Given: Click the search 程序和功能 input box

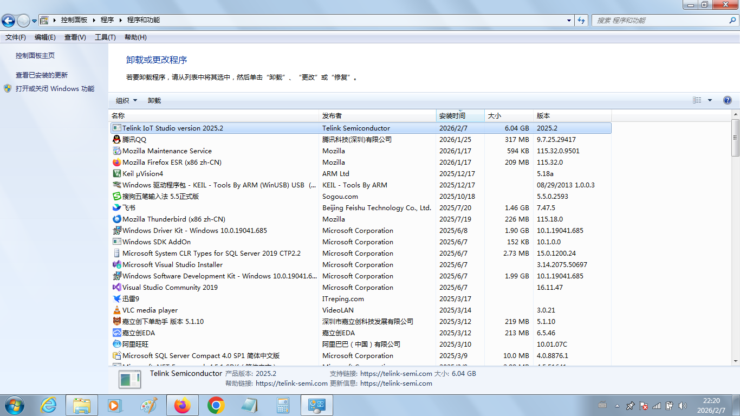Looking at the screenshot, I should click(x=661, y=21).
